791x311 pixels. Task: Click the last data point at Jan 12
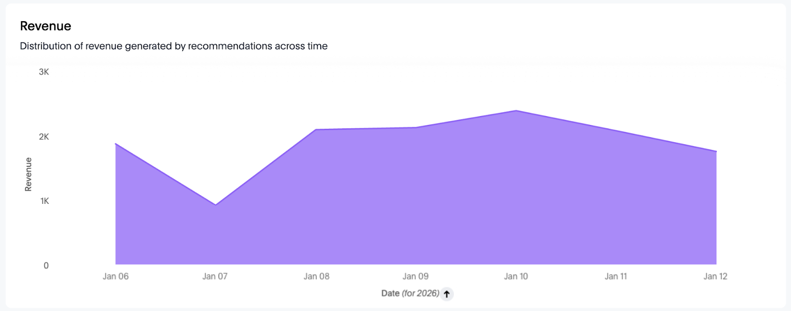[716, 152]
